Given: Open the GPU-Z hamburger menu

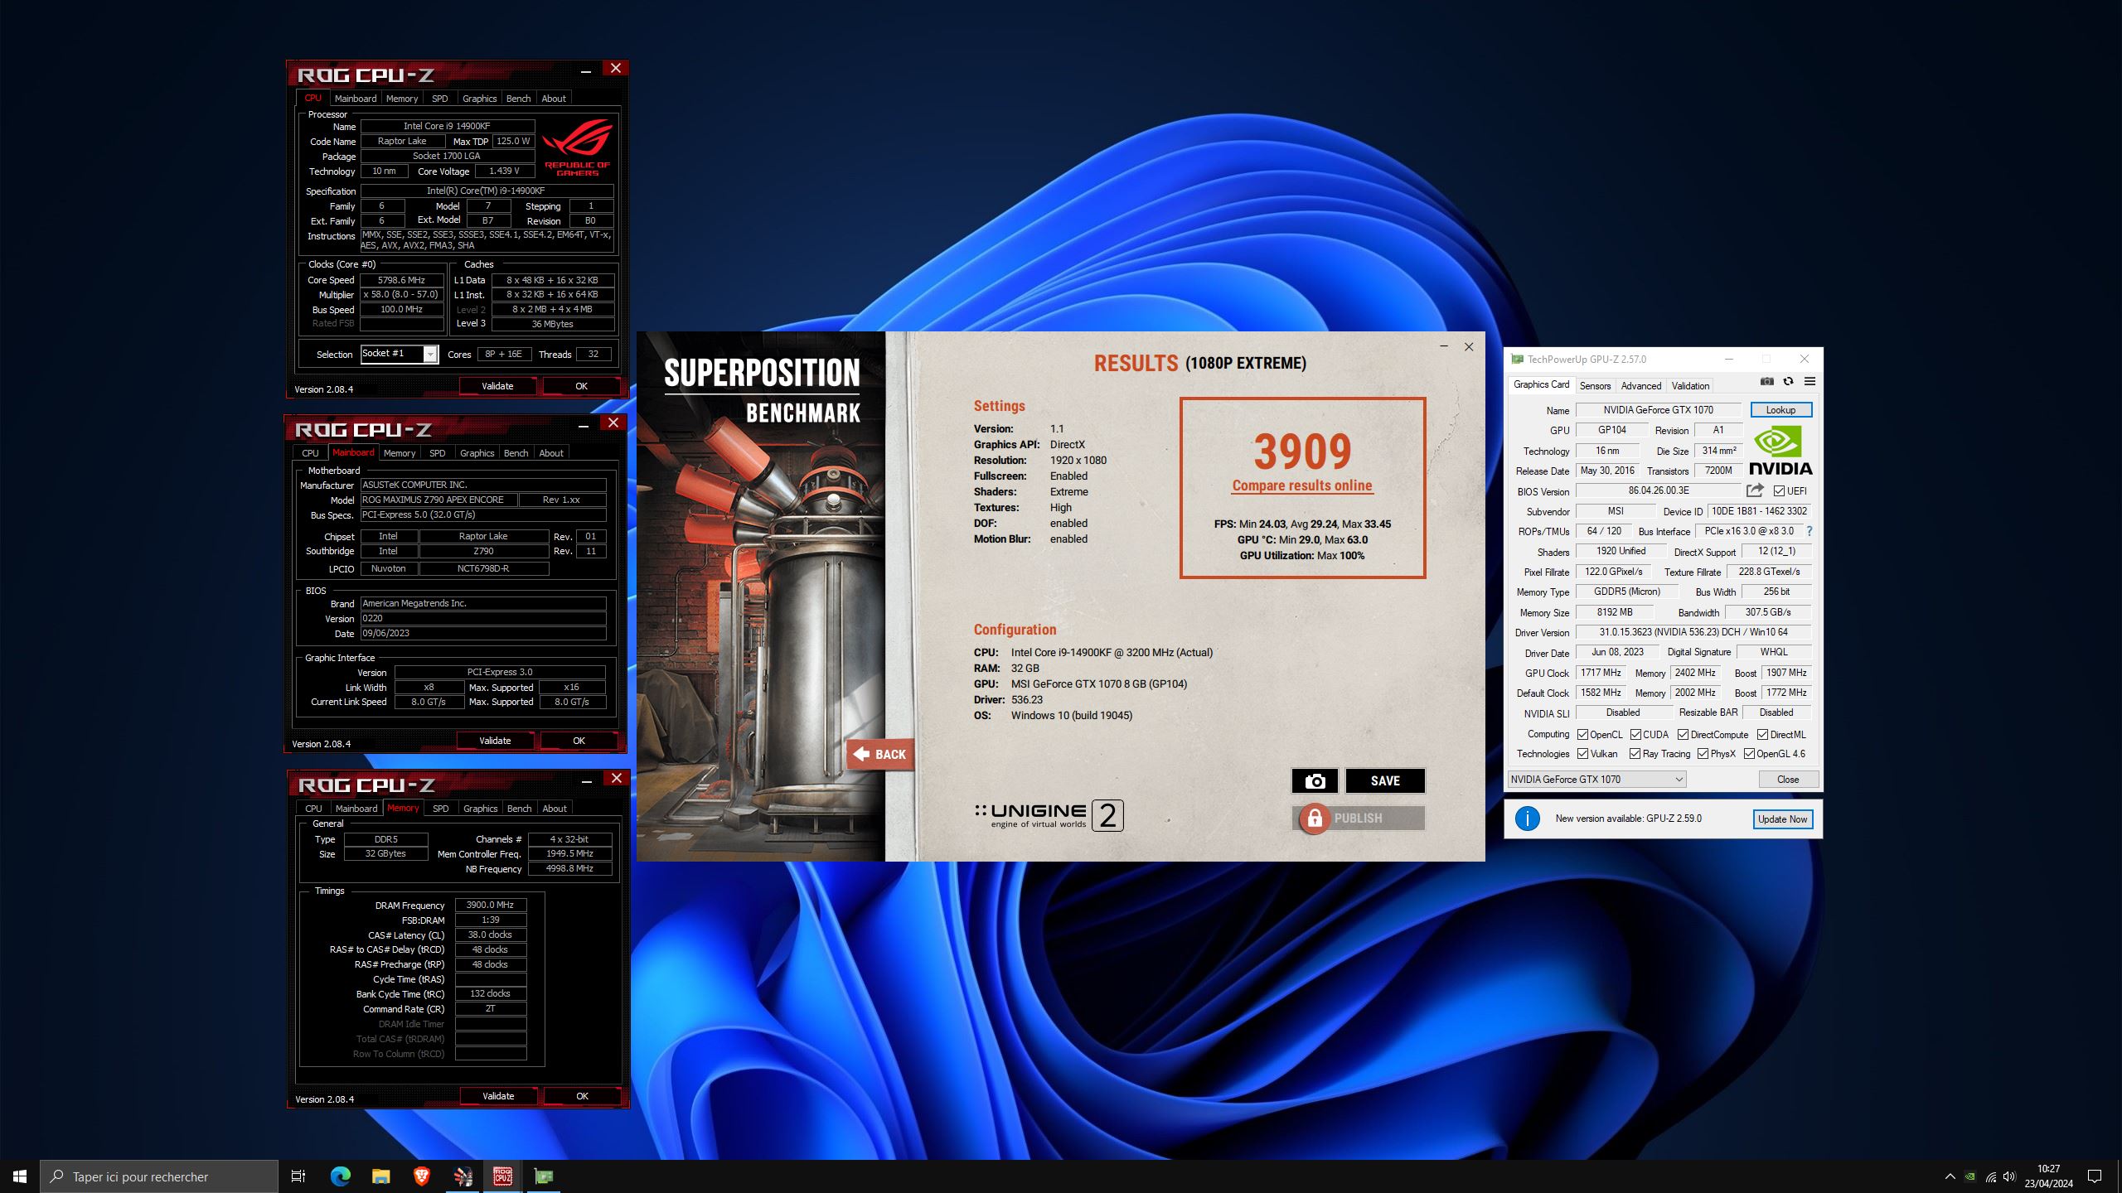Looking at the screenshot, I should pyautogui.click(x=1810, y=382).
